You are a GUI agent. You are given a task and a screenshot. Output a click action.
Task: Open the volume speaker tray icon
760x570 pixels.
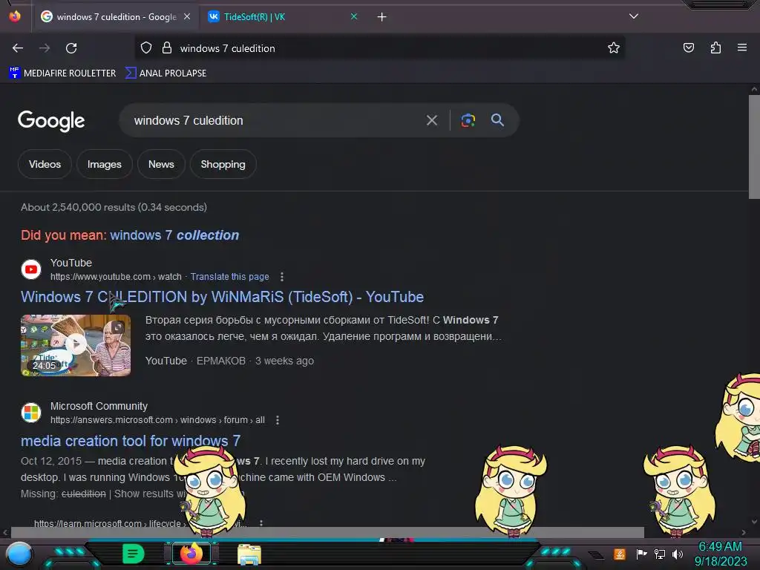coord(678,554)
